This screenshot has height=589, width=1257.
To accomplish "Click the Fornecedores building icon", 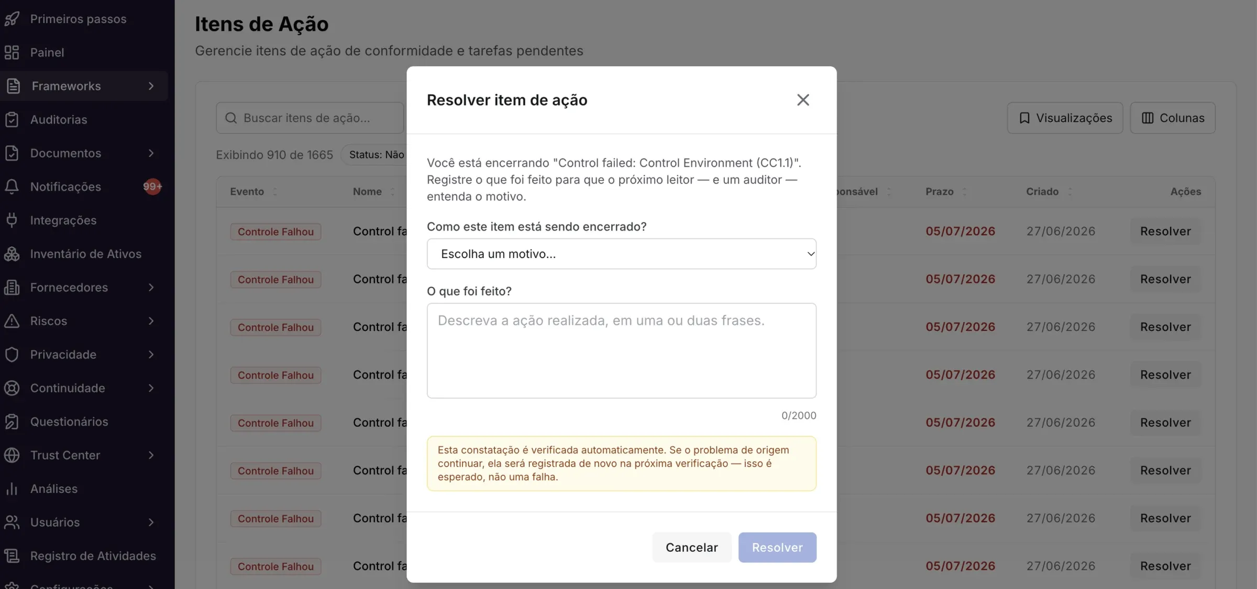I will tap(12, 287).
